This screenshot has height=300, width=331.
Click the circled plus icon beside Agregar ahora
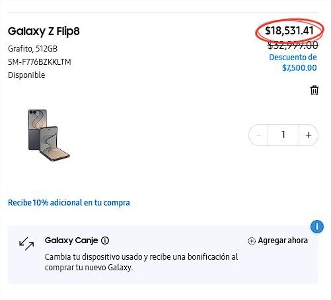252,241
